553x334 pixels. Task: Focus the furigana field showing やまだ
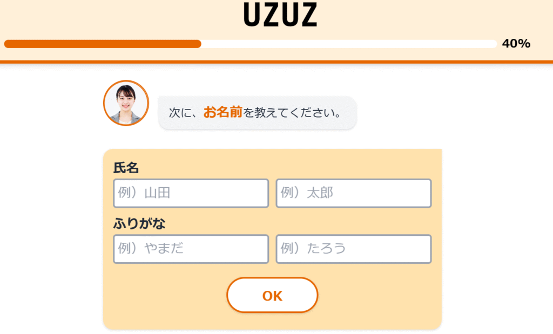[191, 249]
